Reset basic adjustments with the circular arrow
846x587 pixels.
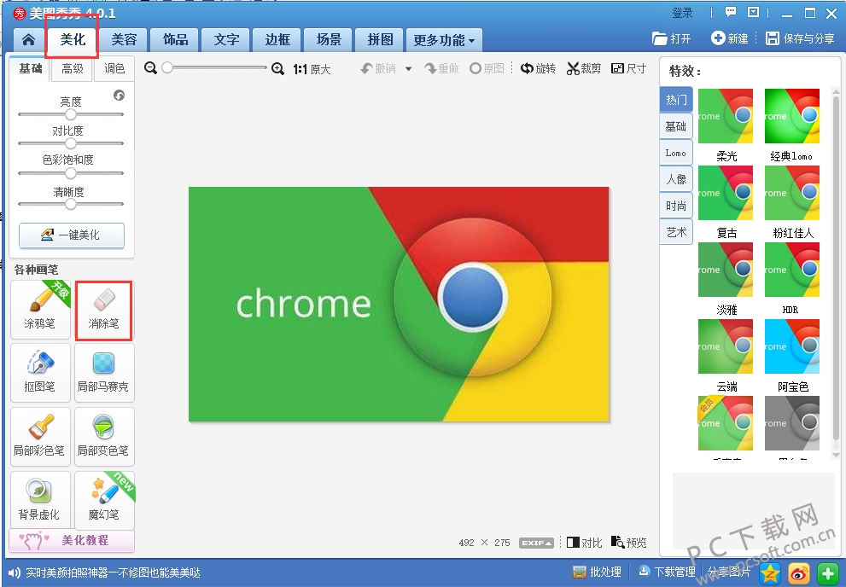point(120,96)
